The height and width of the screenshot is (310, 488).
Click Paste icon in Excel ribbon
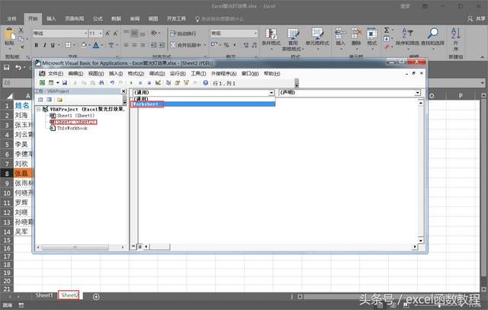pos(10,37)
